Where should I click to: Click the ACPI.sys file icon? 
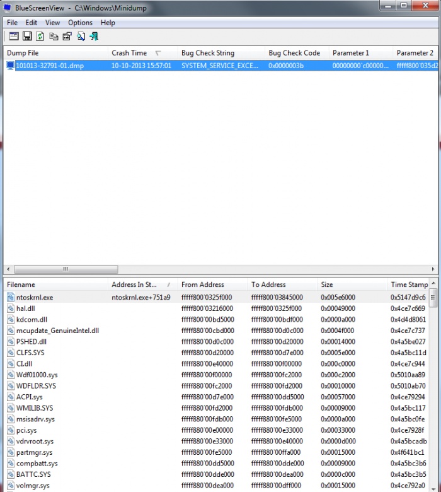[11, 397]
